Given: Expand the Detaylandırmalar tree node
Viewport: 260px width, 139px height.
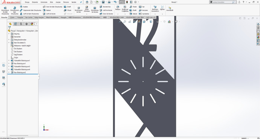Looking at the screenshot, I should pyautogui.click(x=9, y=40).
